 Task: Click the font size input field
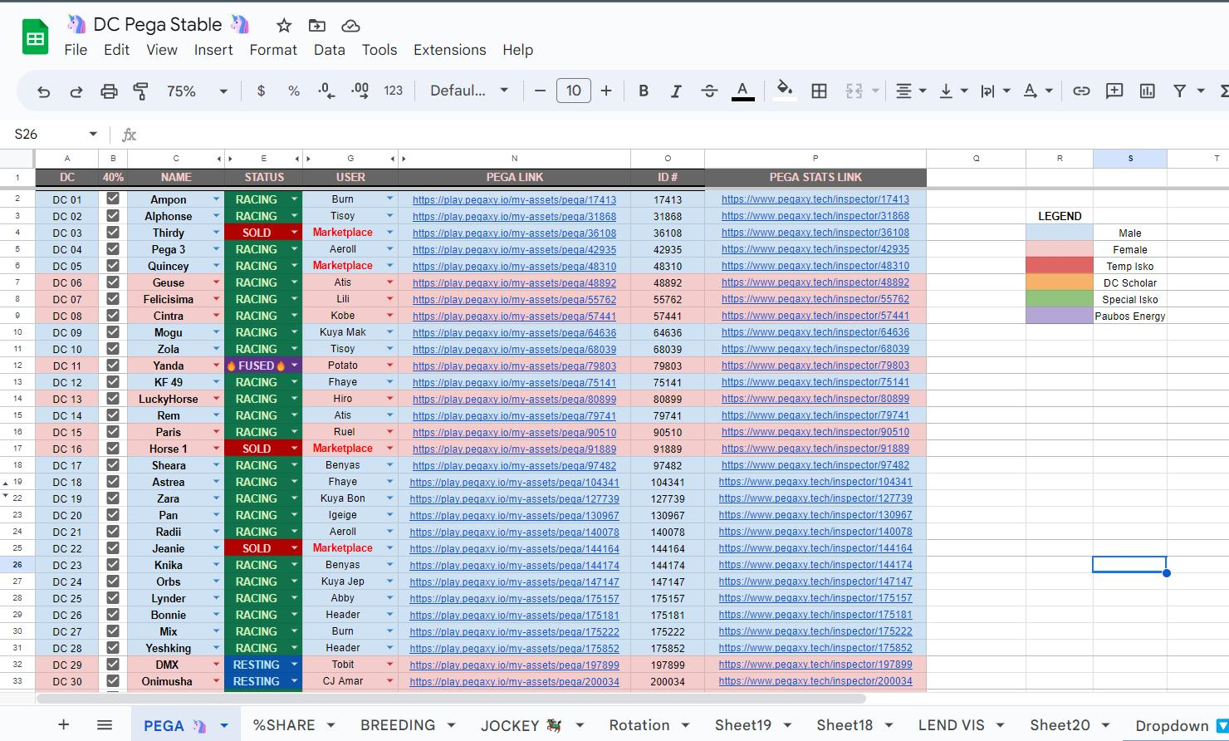tap(573, 91)
